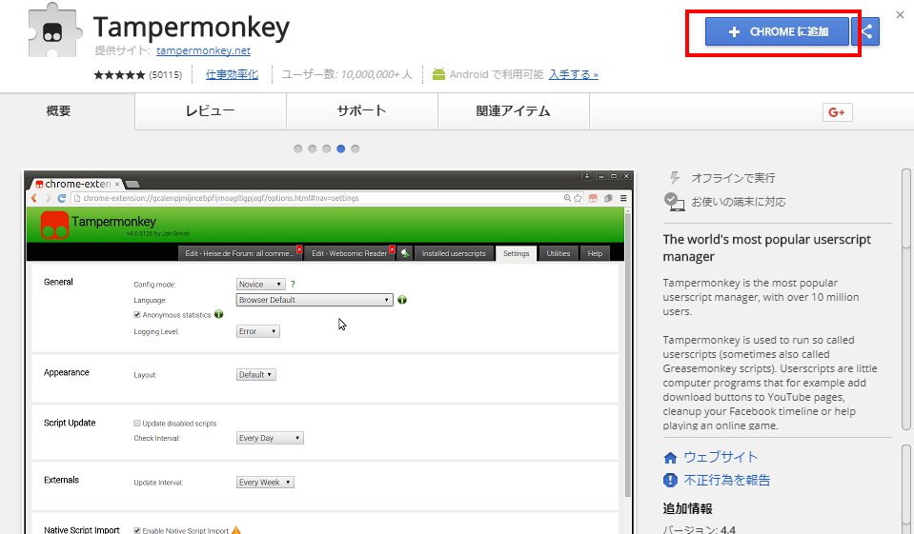Click the Google+ share button

point(837,112)
